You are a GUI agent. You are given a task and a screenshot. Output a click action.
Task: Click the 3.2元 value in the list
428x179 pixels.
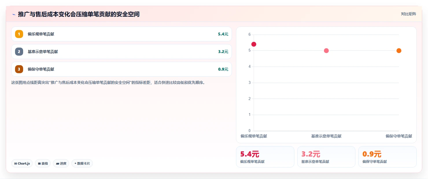(x=223, y=52)
